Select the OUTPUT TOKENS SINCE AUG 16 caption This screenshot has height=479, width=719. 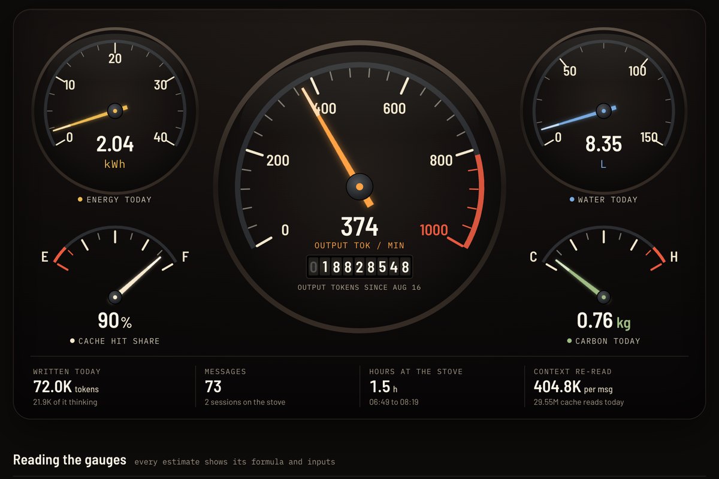(x=359, y=287)
